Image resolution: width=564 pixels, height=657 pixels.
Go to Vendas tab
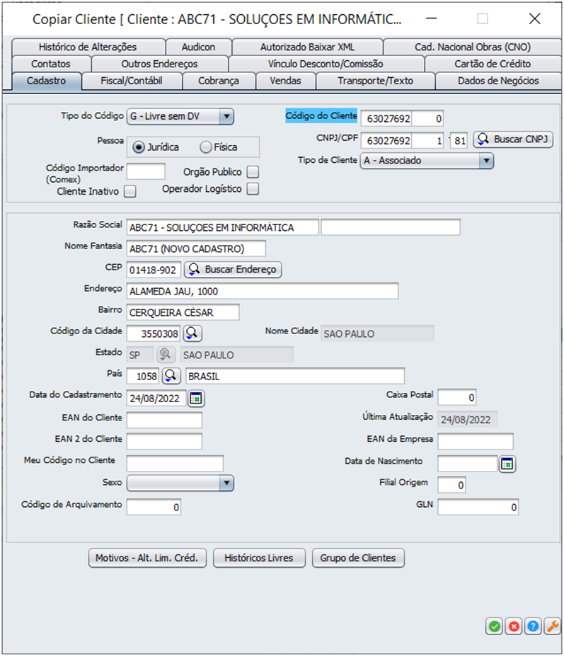pyautogui.click(x=285, y=81)
